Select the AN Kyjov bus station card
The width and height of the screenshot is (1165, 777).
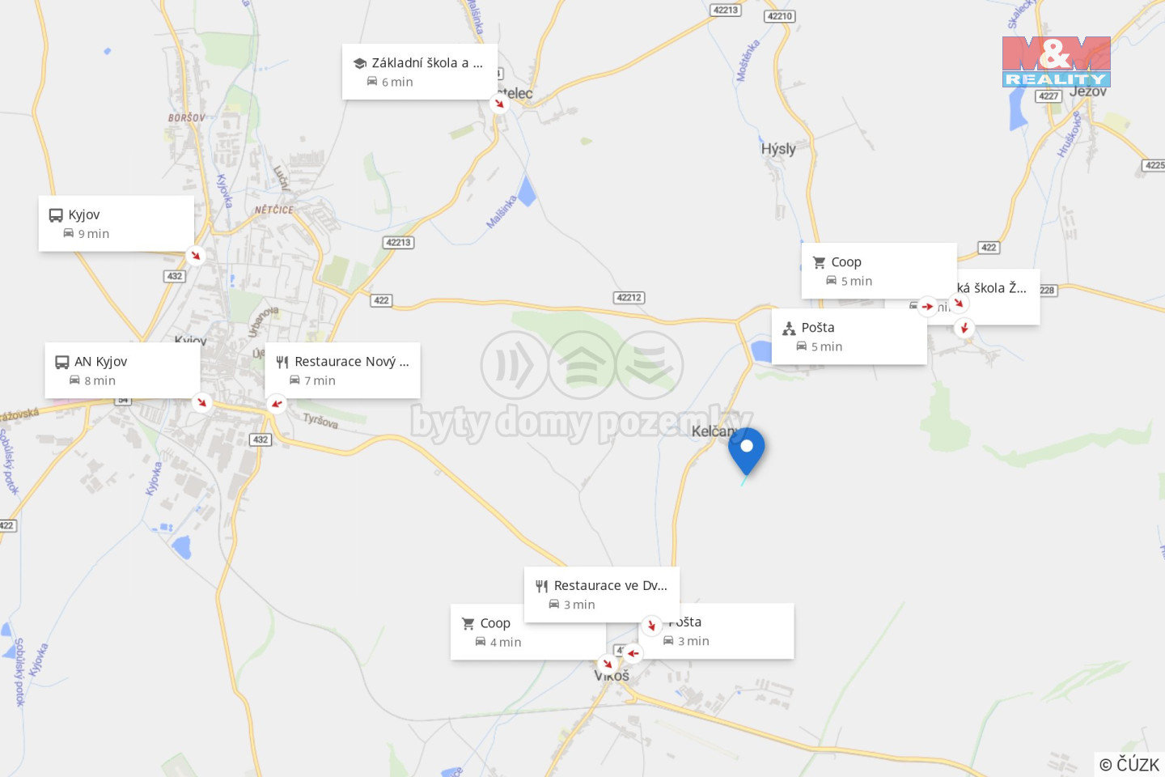122,371
